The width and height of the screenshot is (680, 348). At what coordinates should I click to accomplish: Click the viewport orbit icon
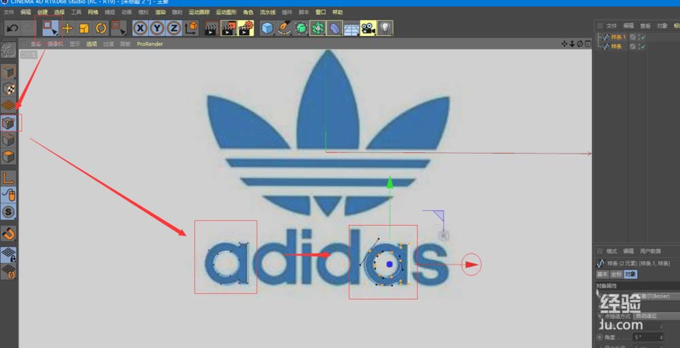pos(580,43)
